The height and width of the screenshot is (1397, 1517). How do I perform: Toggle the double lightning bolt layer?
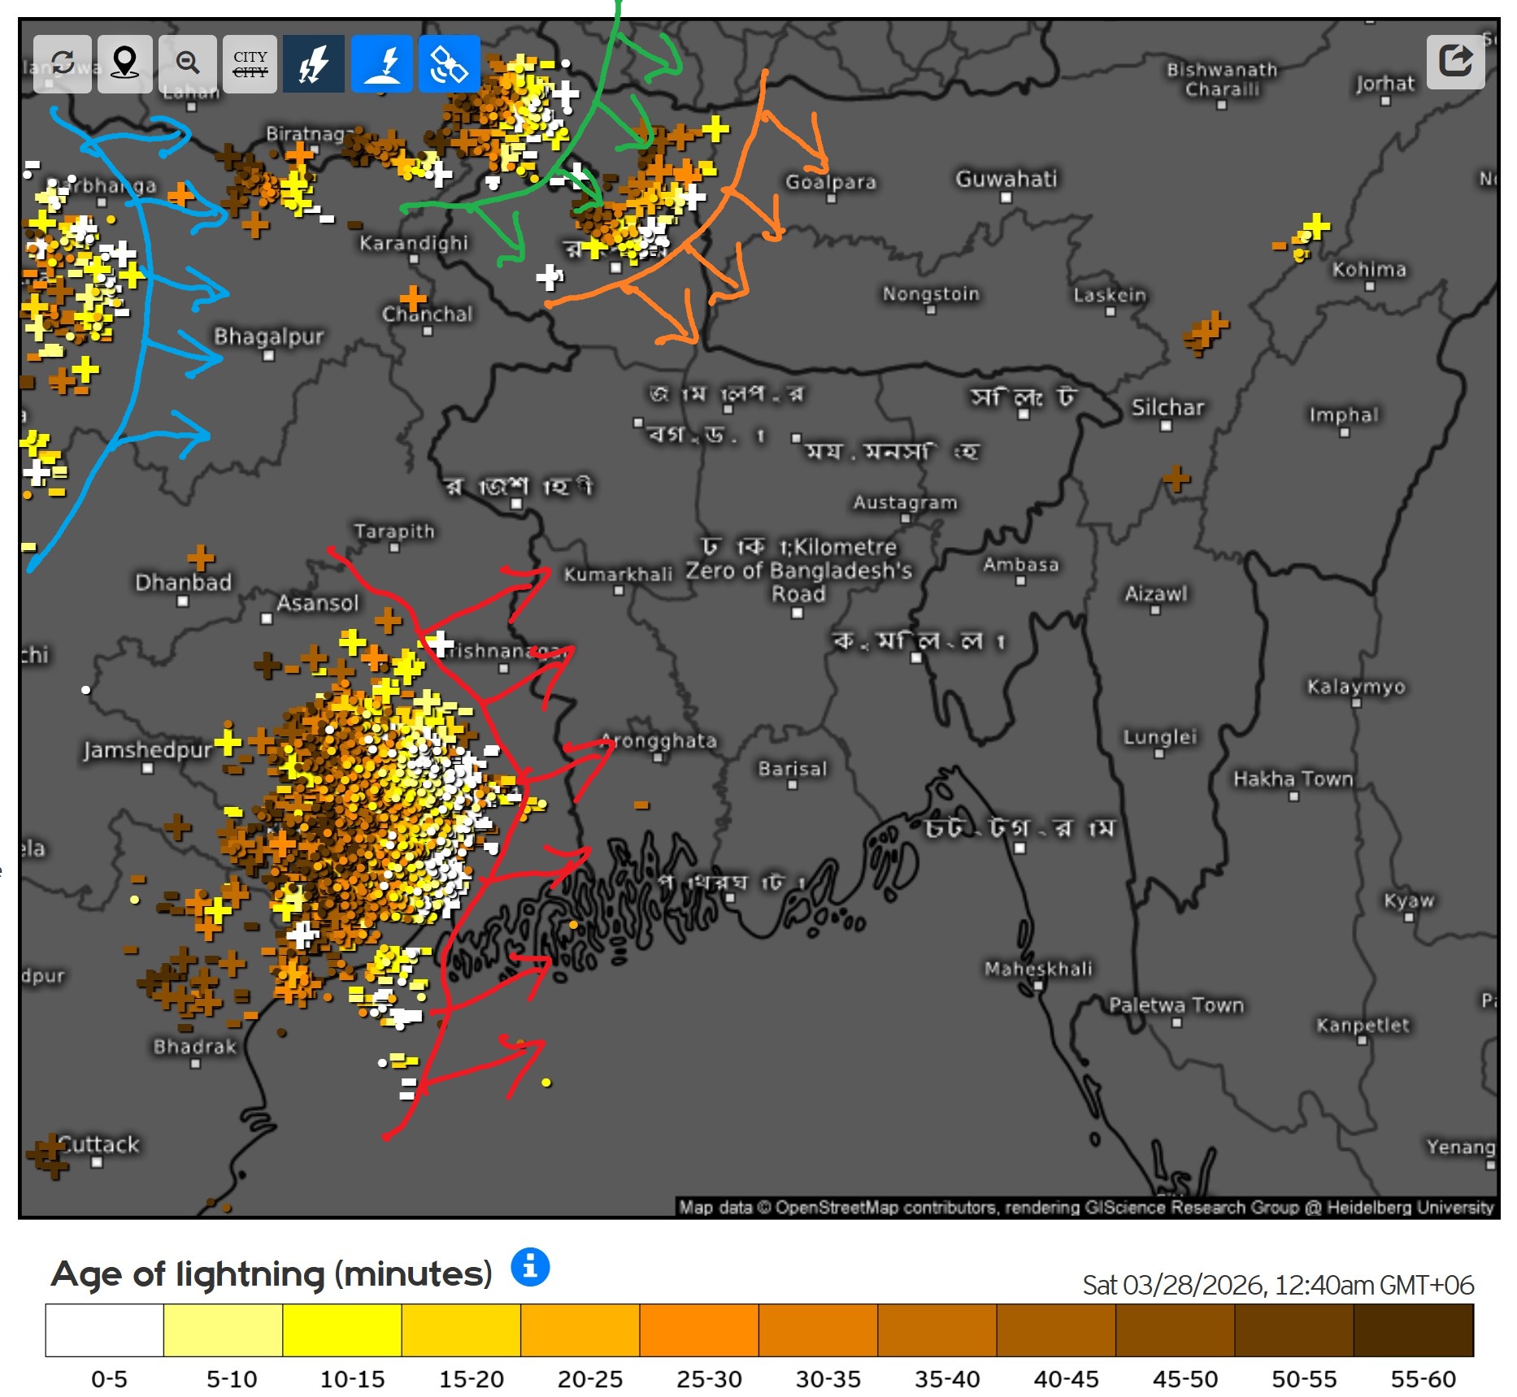point(314,63)
